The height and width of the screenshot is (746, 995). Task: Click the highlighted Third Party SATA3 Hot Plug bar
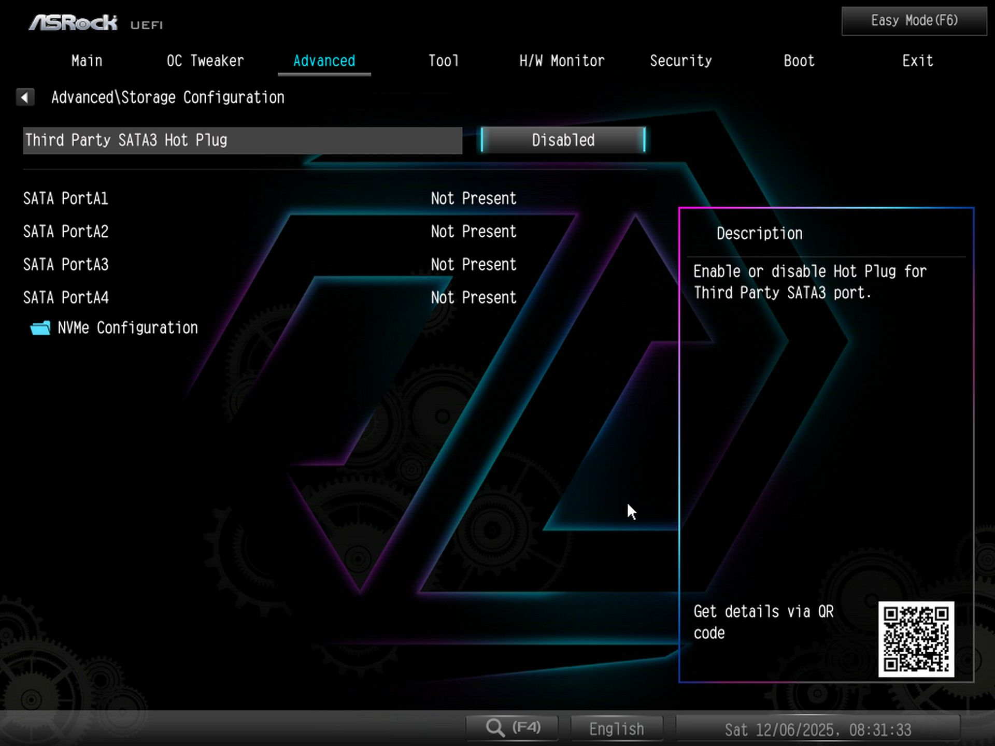tap(243, 140)
